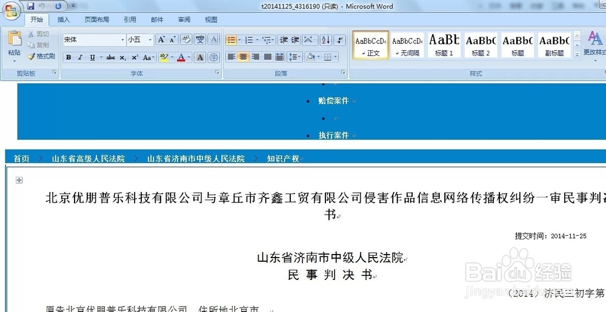
Task: Open the 视图 ribbon tab
Action: click(x=211, y=20)
